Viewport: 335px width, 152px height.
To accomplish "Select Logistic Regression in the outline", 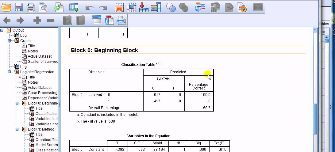I will 37,72.
